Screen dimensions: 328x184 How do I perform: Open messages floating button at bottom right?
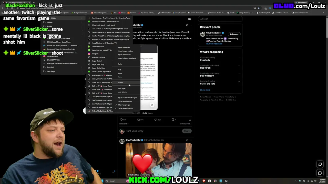[320, 173]
